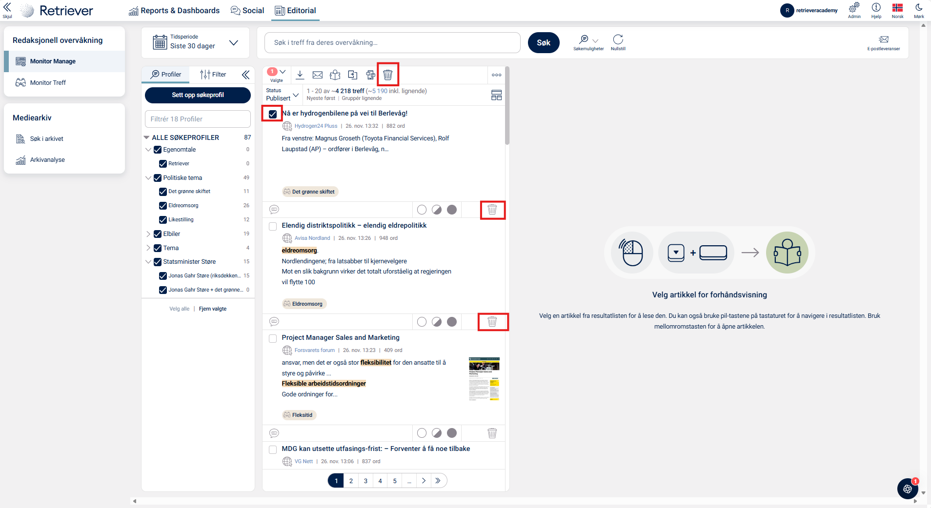Open the three-dot more options menu
Viewport: 931px width, 508px height.
(497, 75)
